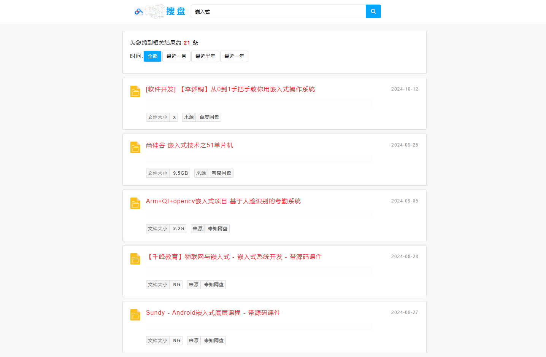Click folder icon beside Sundy Android result
Viewport: 546px width, 357px height.
pos(135,315)
